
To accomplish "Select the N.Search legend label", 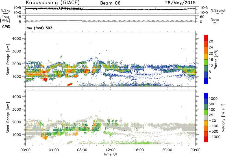I will coord(218,10).
